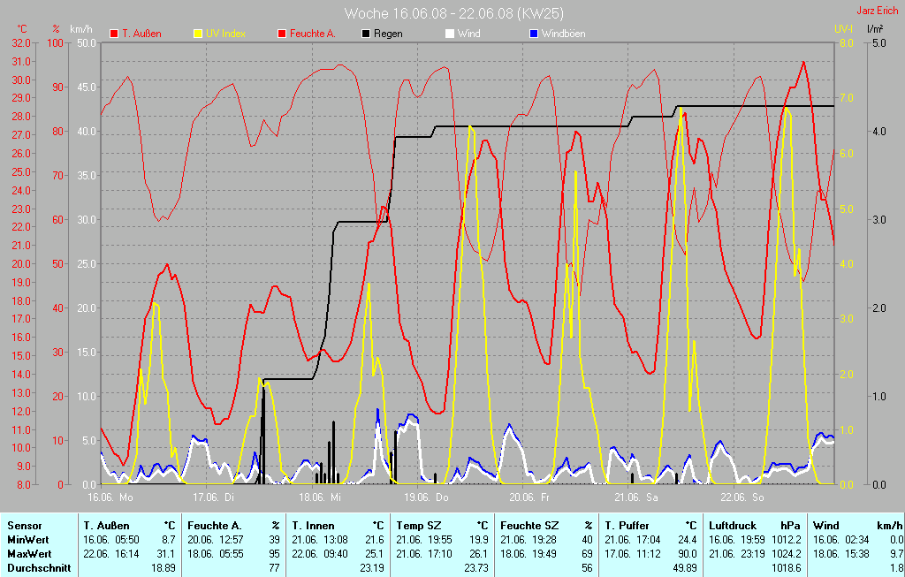Click the 'MaxWert' row header in table
The height and width of the screenshot is (577, 905).
29,553
